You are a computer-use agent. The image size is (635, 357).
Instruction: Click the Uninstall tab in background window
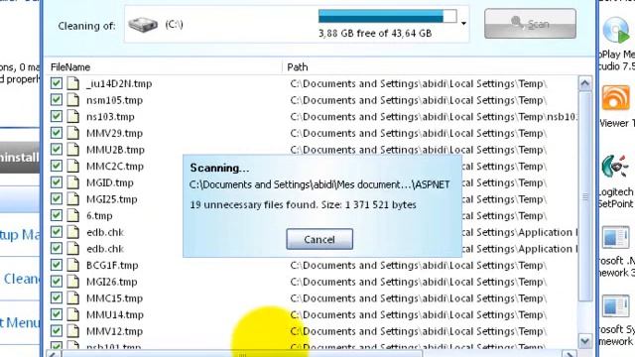click(20, 157)
